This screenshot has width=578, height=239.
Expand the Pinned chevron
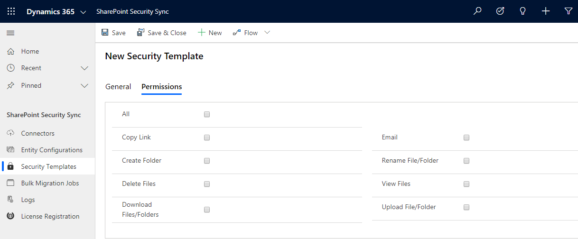(84, 86)
